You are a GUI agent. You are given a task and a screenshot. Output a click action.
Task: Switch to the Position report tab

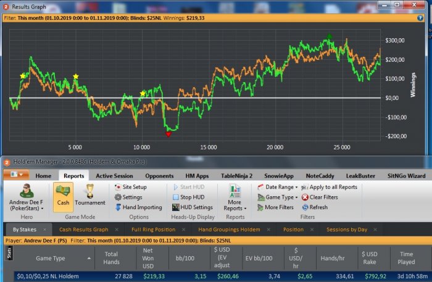point(293,230)
